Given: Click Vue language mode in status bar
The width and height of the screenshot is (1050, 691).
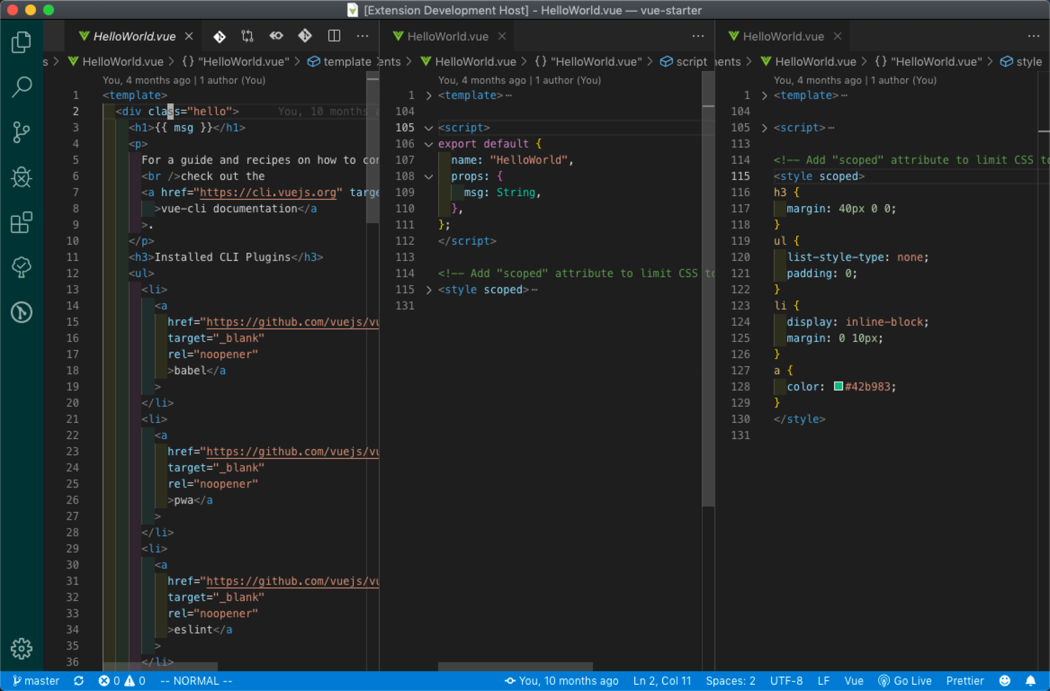Looking at the screenshot, I should point(853,681).
